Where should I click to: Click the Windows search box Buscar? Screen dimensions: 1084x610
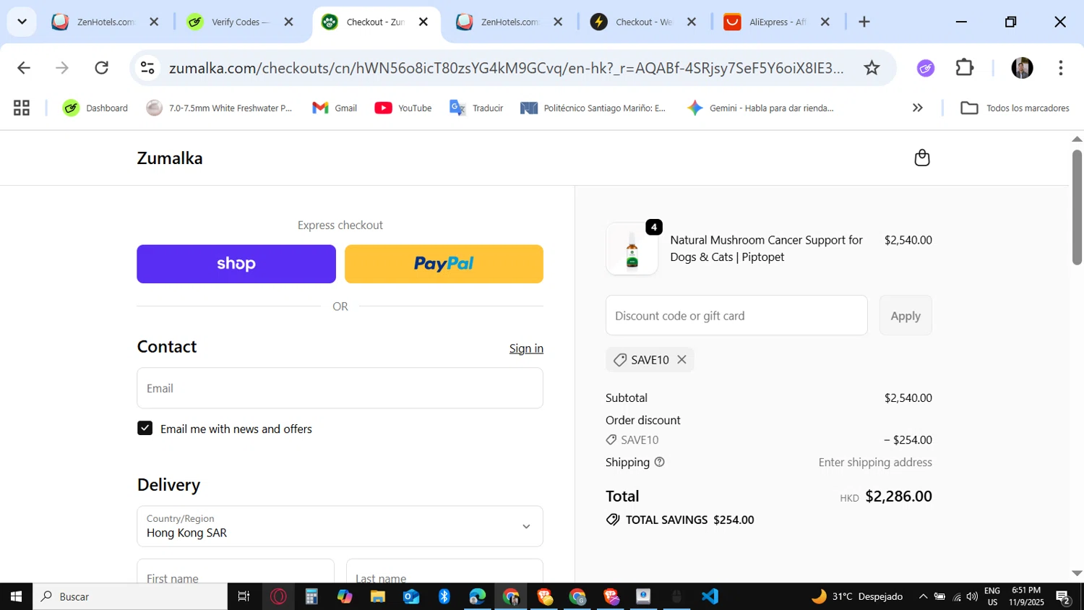pos(130,596)
